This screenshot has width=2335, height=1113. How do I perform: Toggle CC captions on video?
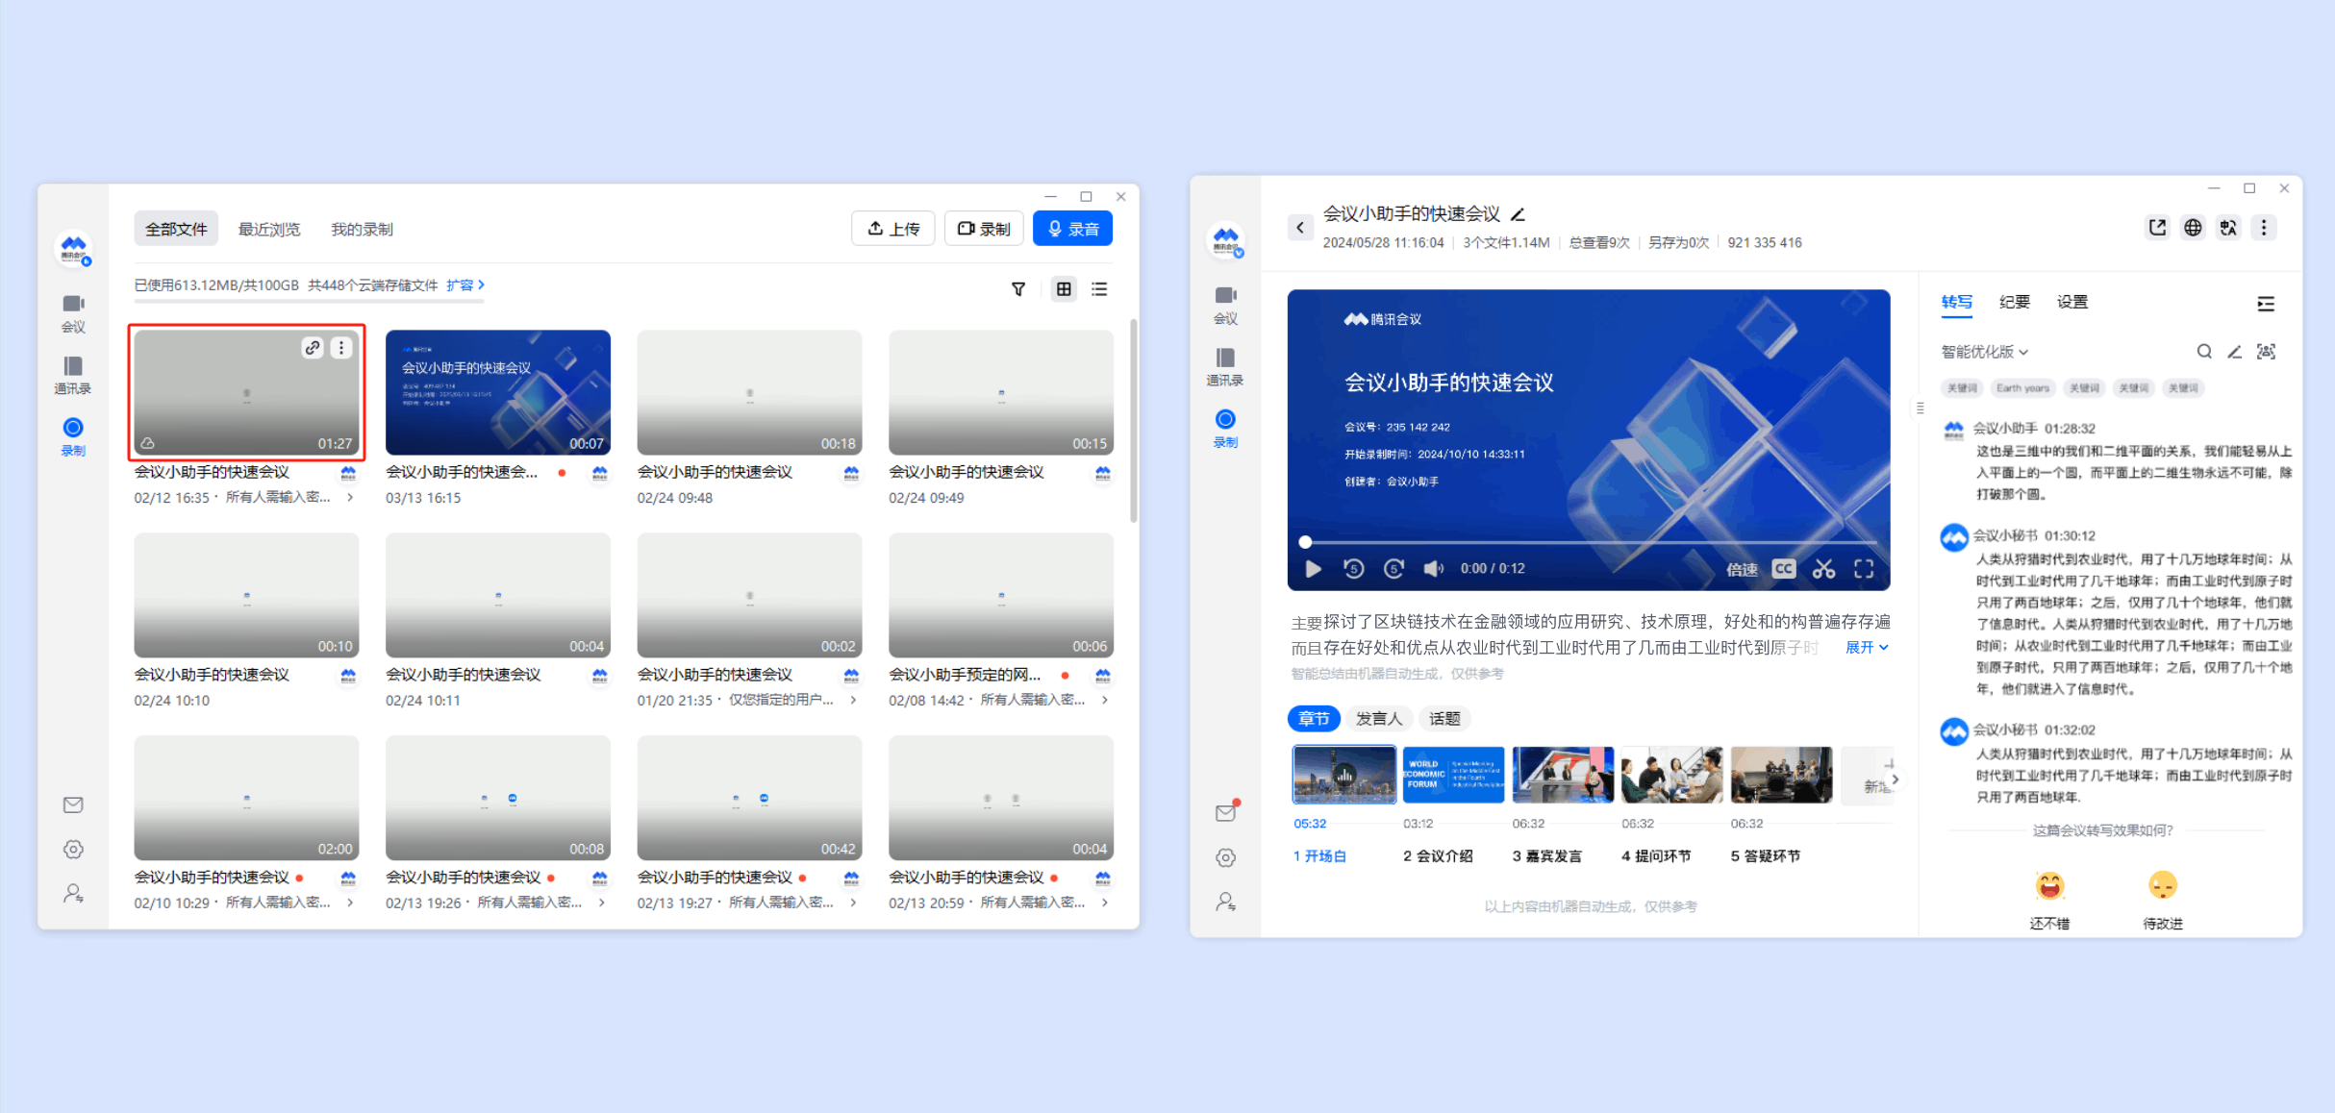pyautogui.click(x=1783, y=569)
